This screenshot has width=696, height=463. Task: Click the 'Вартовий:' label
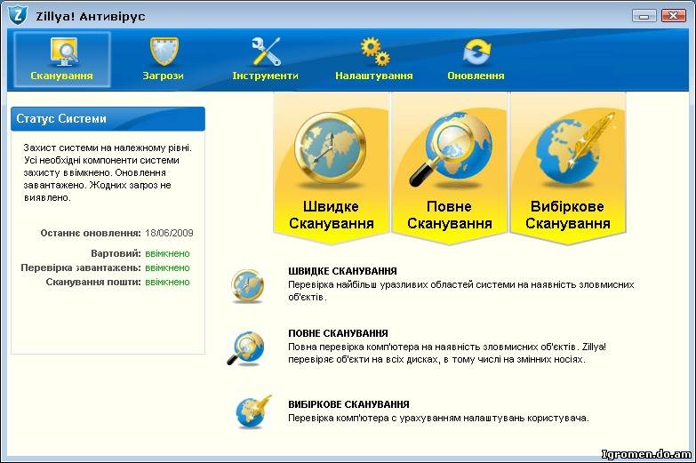click(116, 253)
